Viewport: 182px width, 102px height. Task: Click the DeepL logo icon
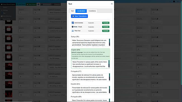[72, 27]
